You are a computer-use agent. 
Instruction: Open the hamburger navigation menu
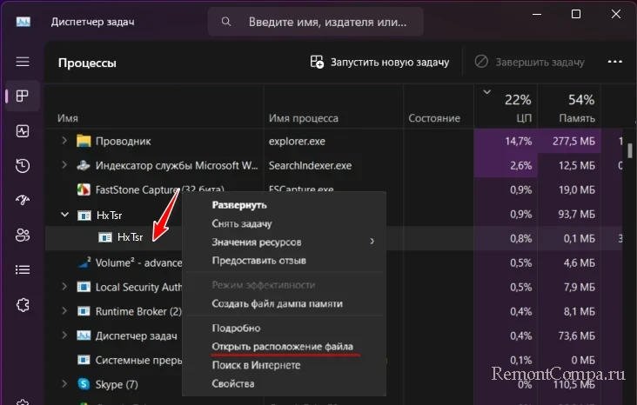point(23,62)
